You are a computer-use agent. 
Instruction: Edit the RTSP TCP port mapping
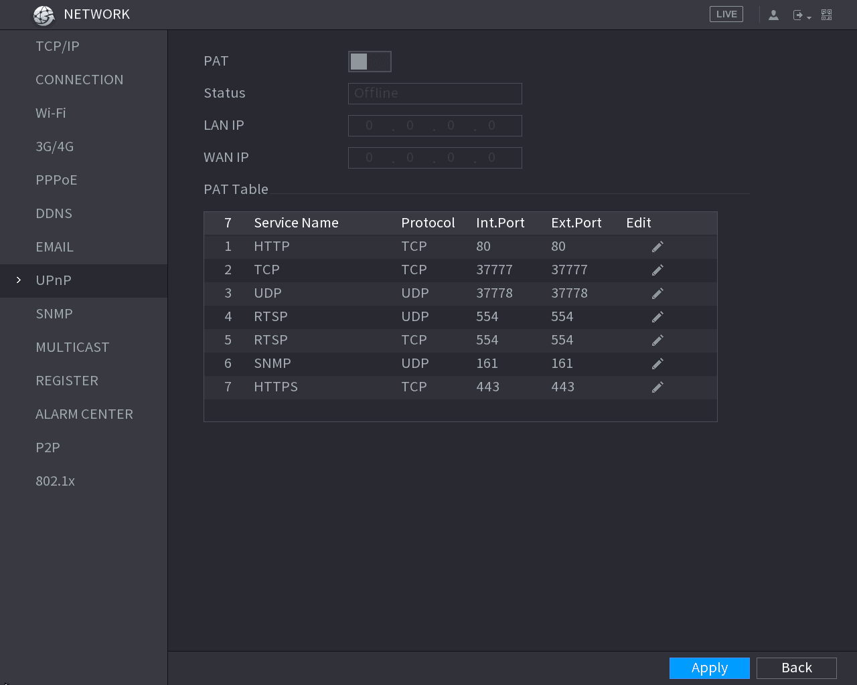click(x=657, y=340)
